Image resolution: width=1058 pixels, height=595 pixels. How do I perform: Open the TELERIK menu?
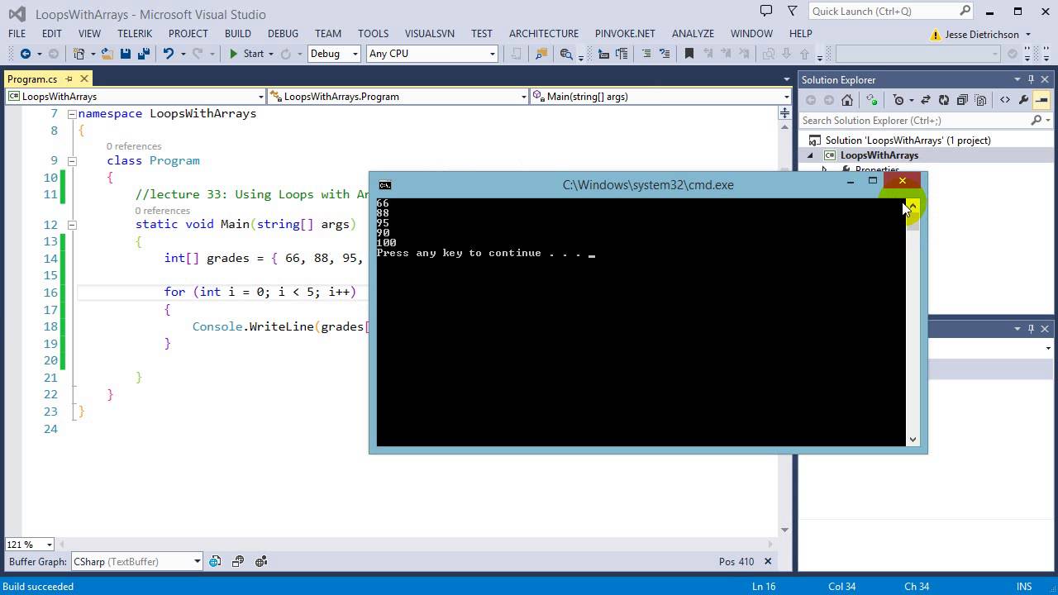coord(135,34)
